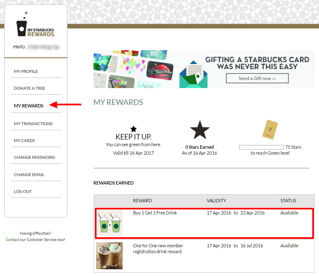The height and width of the screenshot is (276, 319).
Task: Click the 'KEEP IT UP.' heading
Action: click(x=134, y=137)
